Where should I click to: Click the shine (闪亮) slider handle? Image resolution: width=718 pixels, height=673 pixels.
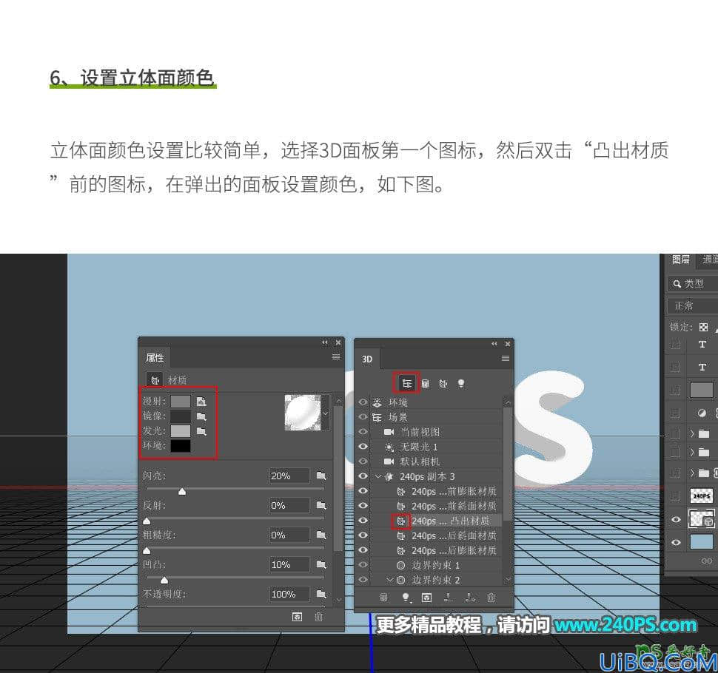(182, 491)
